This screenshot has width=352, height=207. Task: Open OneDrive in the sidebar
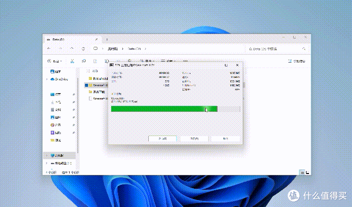(59, 79)
